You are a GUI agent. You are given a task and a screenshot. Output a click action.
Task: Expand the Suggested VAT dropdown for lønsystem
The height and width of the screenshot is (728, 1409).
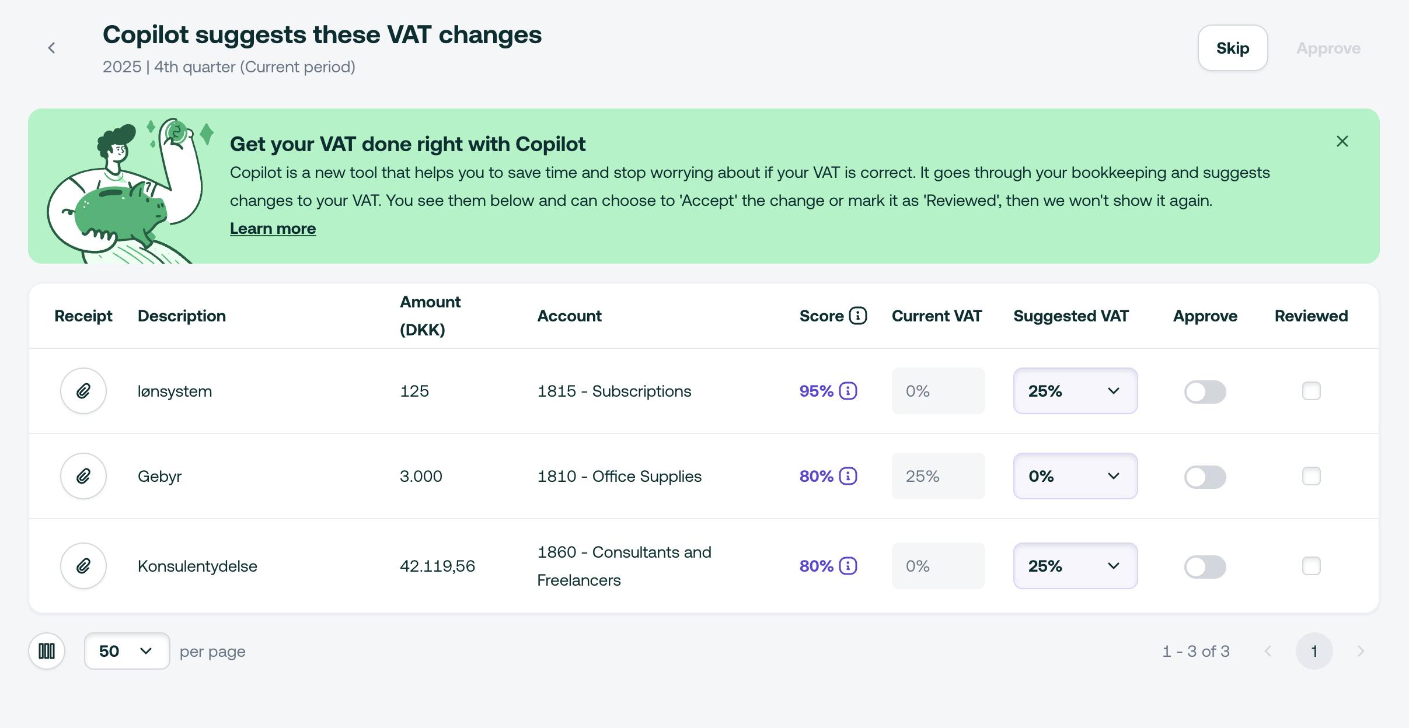pos(1075,391)
